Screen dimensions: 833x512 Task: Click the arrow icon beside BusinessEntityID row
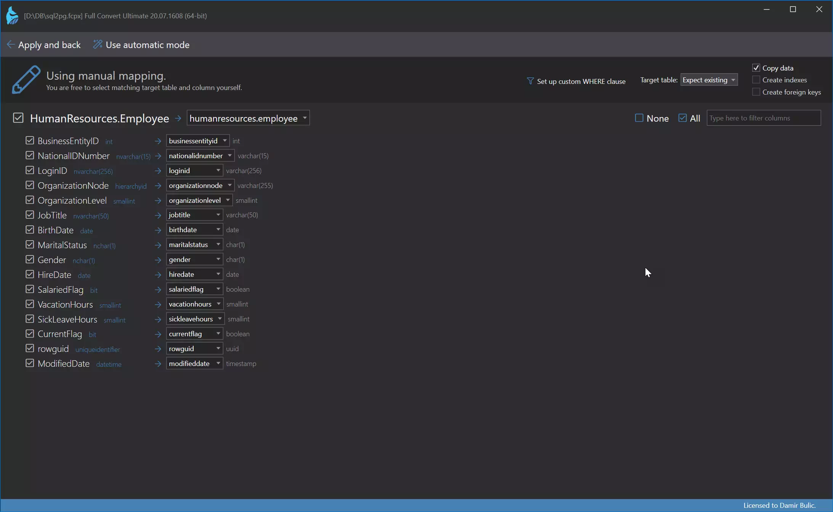click(157, 141)
